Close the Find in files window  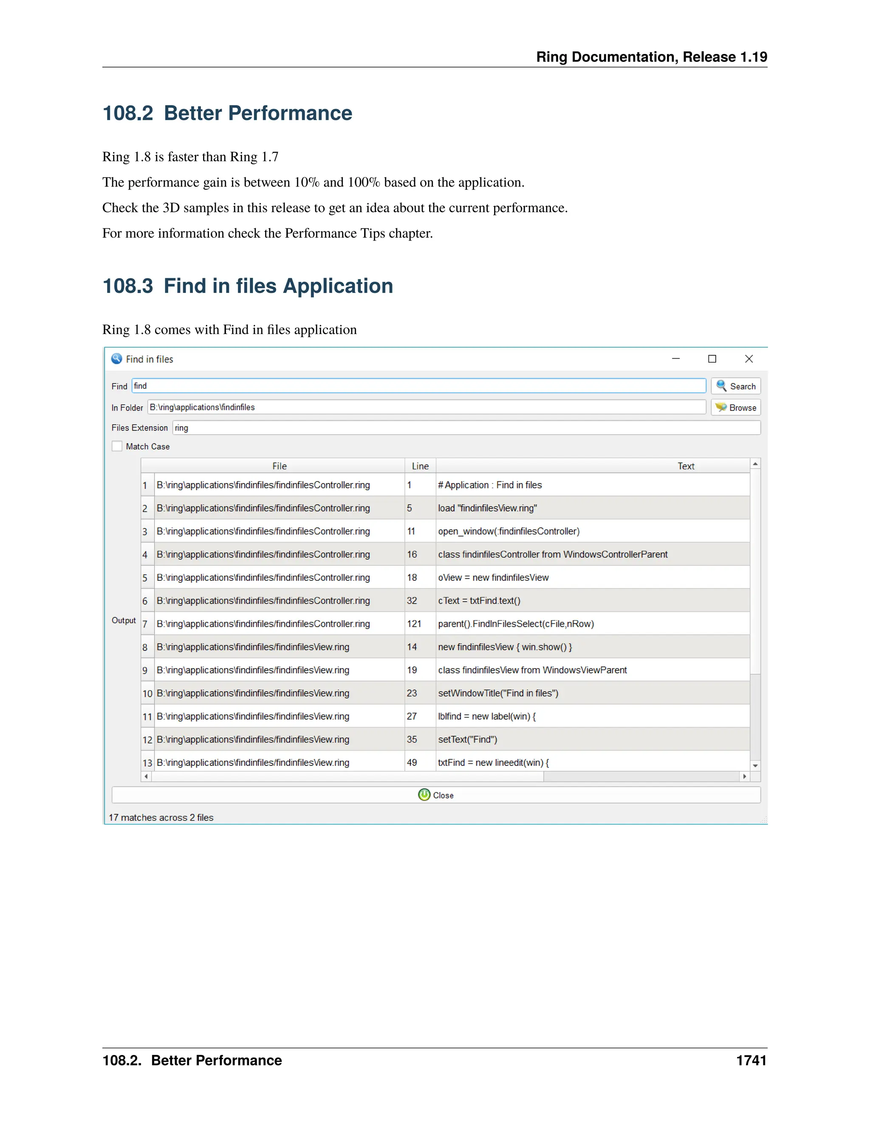pyautogui.click(x=749, y=359)
